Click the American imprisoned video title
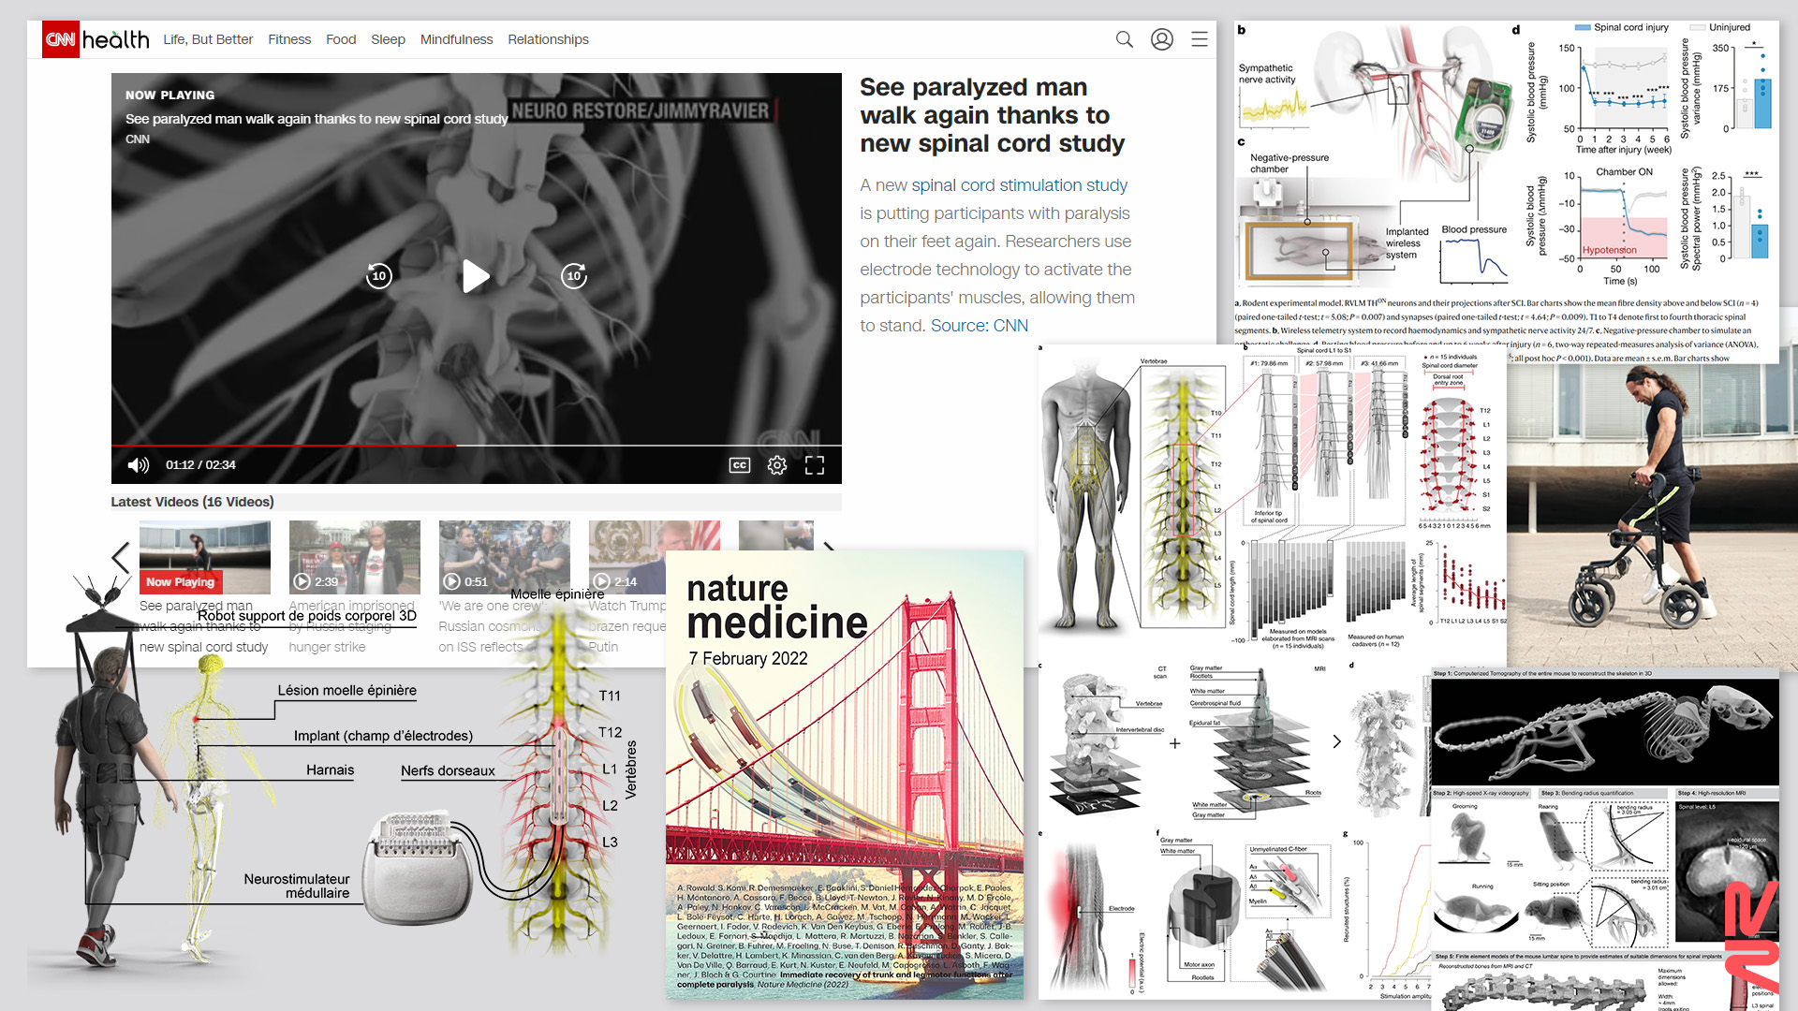The image size is (1798, 1011). point(351,626)
